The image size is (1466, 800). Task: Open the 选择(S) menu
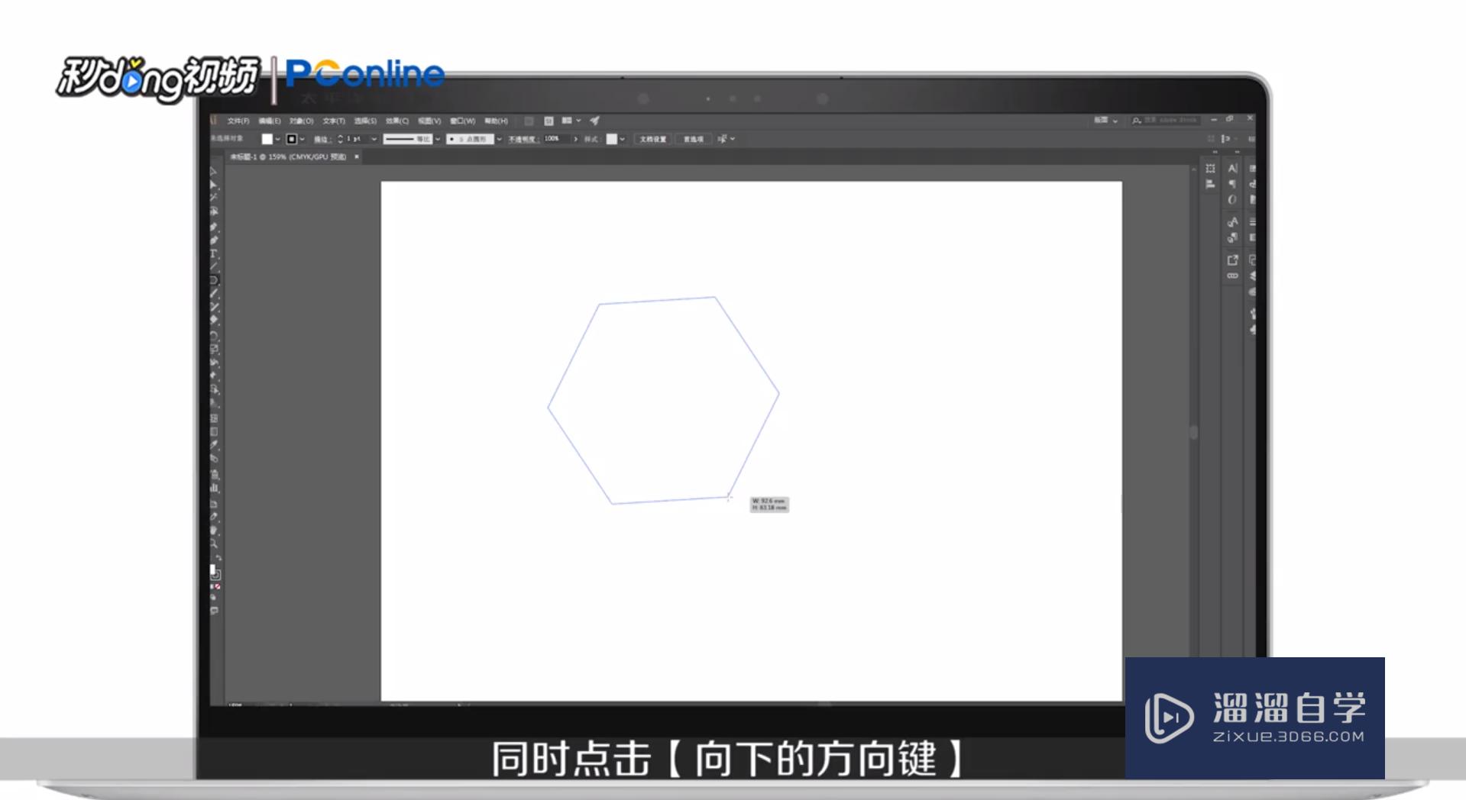pyautogui.click(x=365, y=121)
